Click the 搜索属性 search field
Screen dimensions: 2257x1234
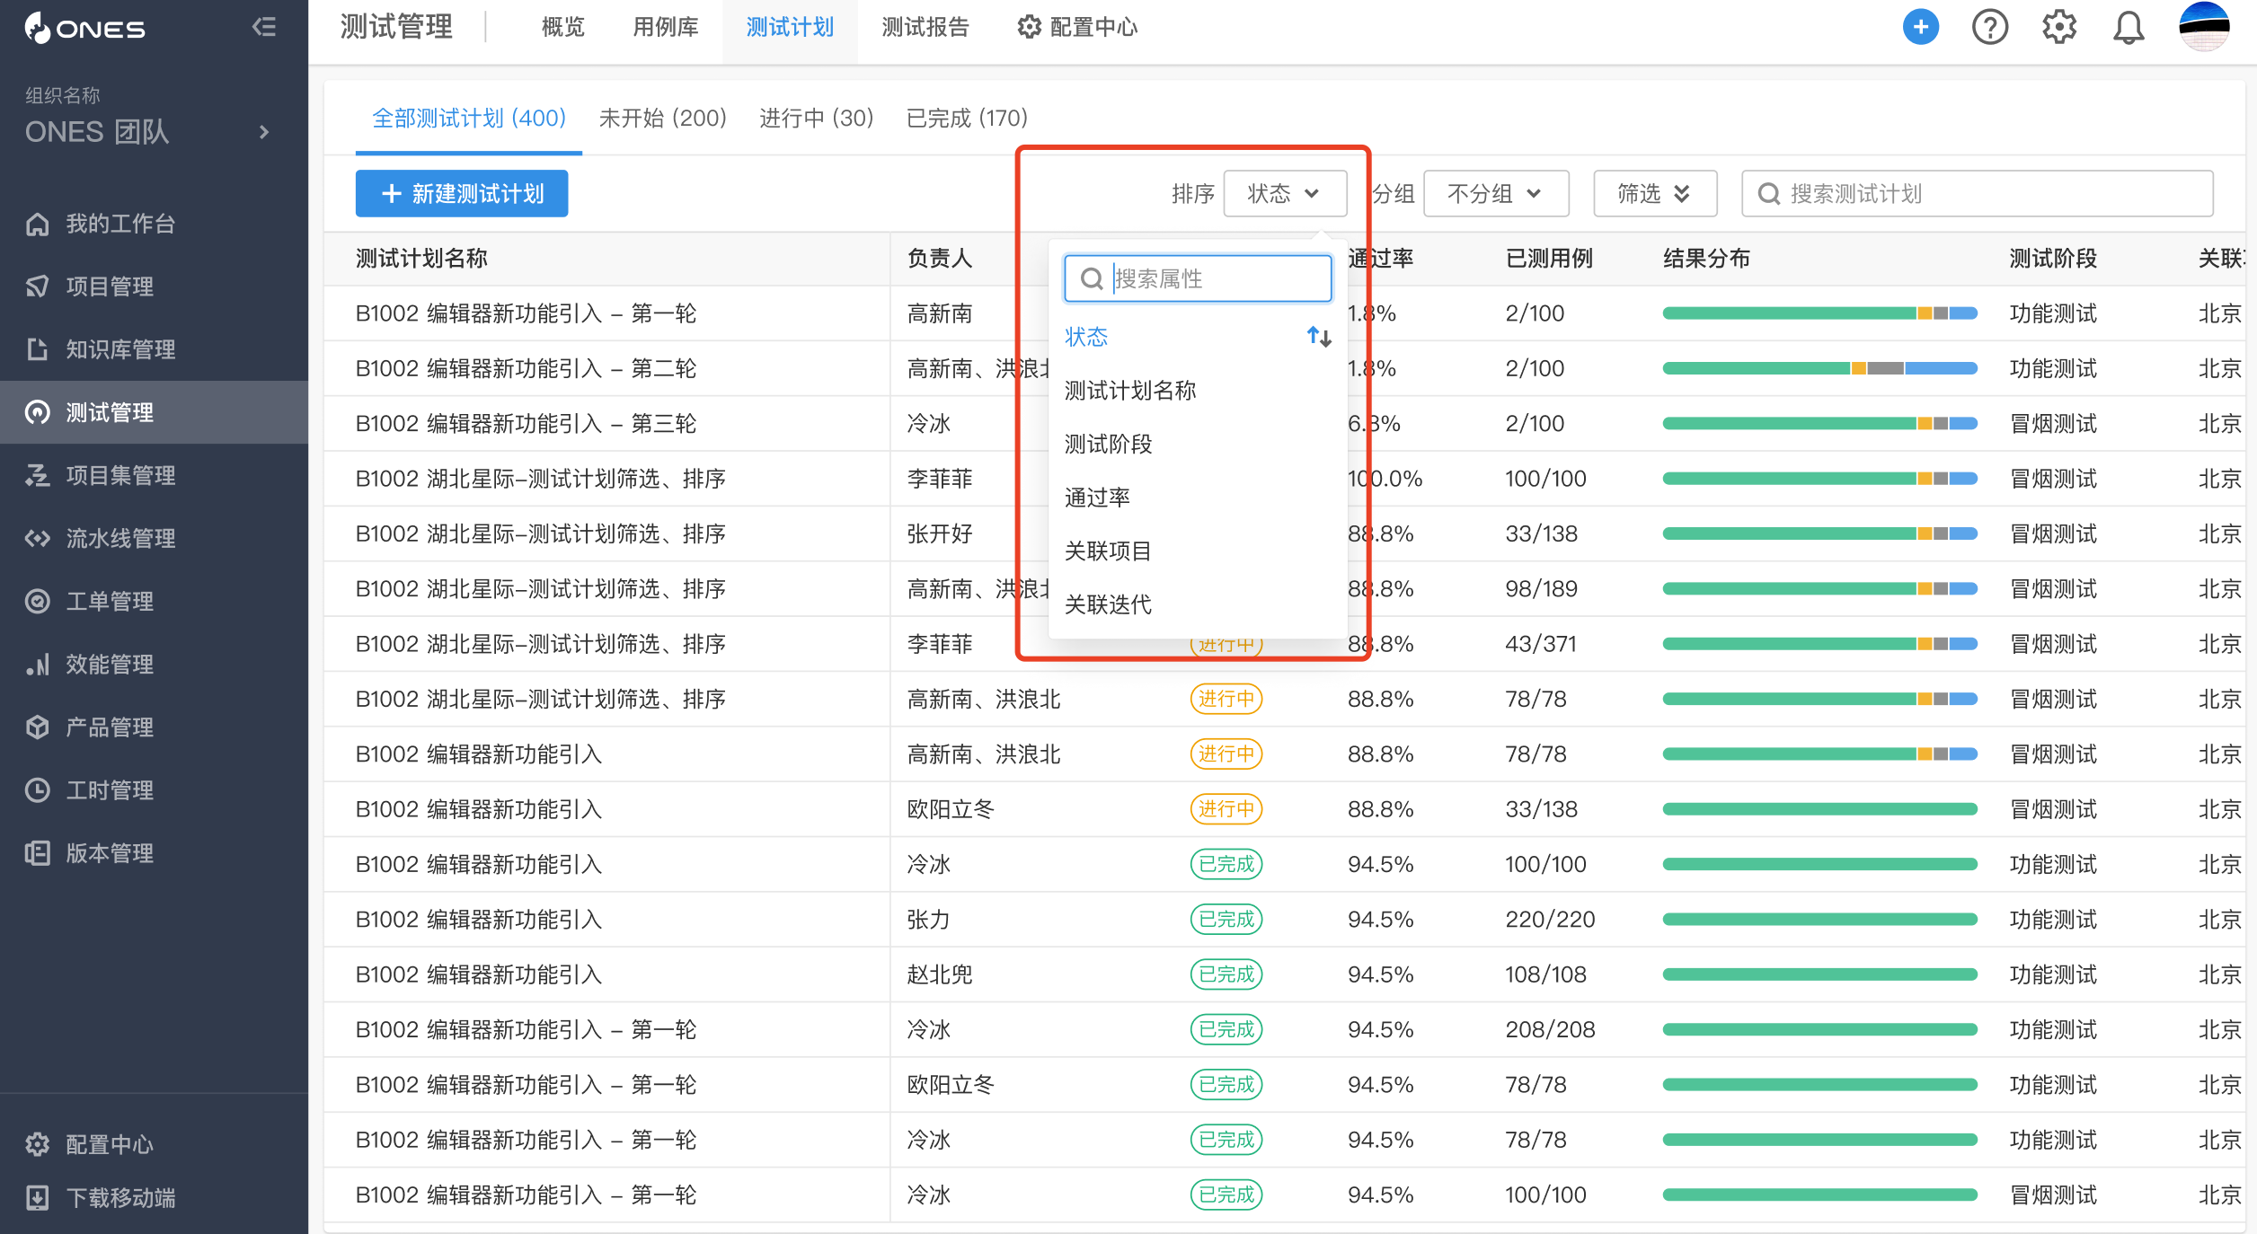tap(1198, 278)
